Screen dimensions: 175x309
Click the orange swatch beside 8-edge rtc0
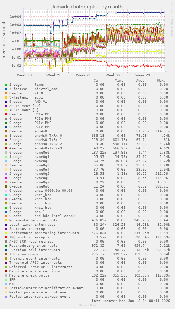pyautogui.click(x=6, y=93)
